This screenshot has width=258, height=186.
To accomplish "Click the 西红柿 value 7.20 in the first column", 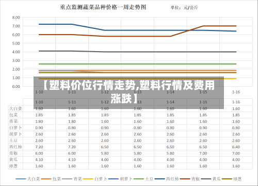I will click(x=39, y=147).
